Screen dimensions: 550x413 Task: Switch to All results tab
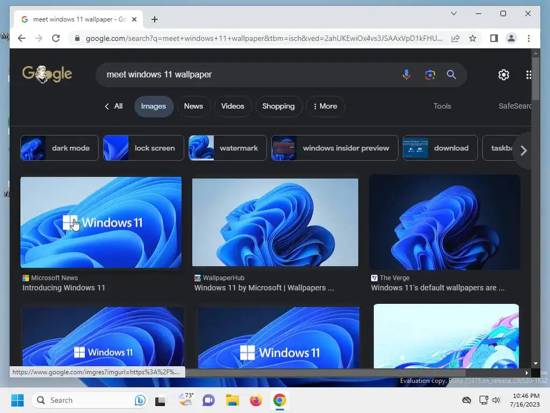pyautogui.click(x=114, y=106)
